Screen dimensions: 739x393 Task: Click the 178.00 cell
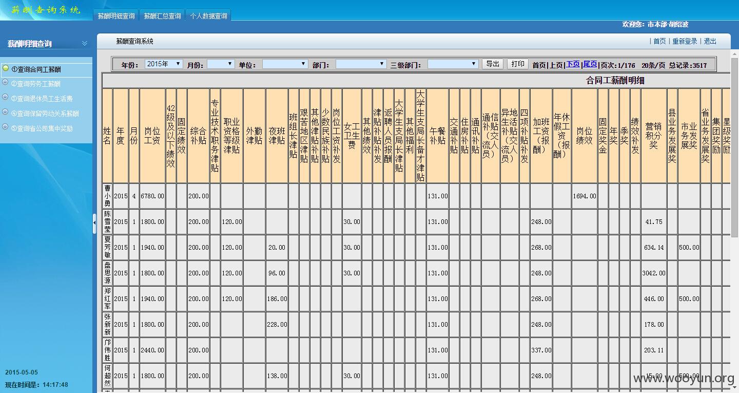click(654, 324)
